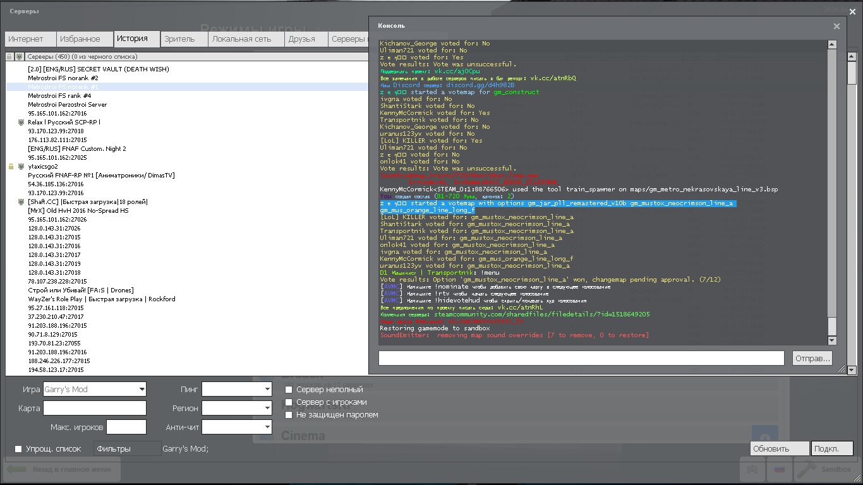This screenshot has width=863, height=485.
Task: Click the console output scrollbar down arrow
Action: pyautogui.click(x=832, y=340)
